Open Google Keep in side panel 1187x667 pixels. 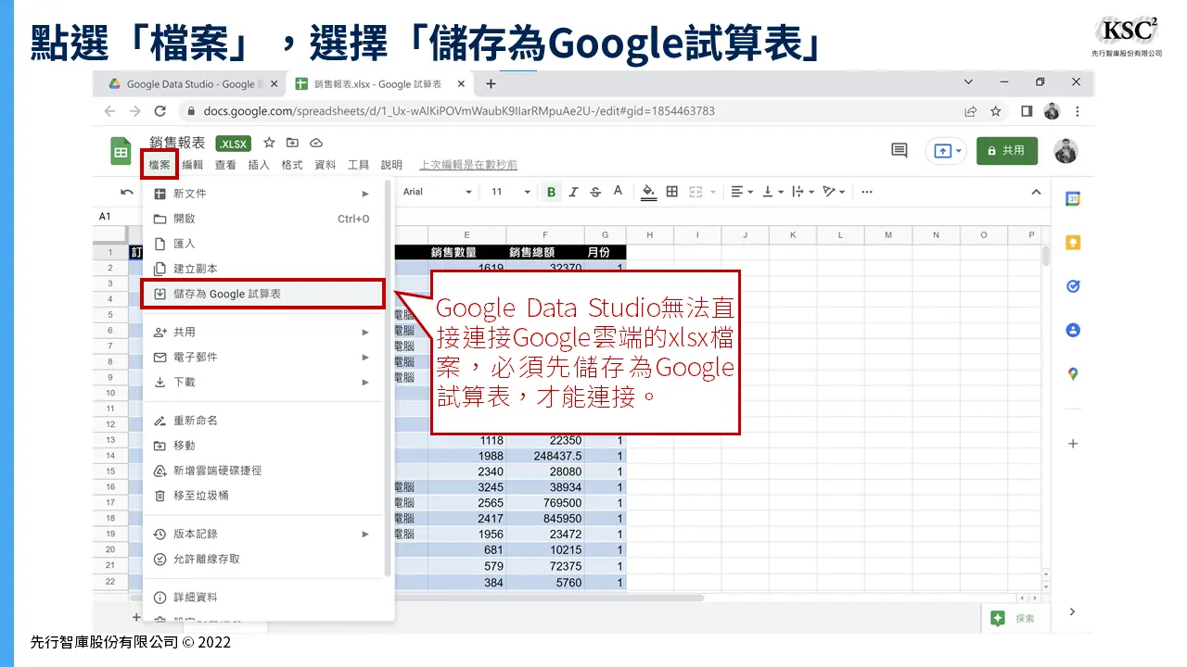(x=1073, y=243)
